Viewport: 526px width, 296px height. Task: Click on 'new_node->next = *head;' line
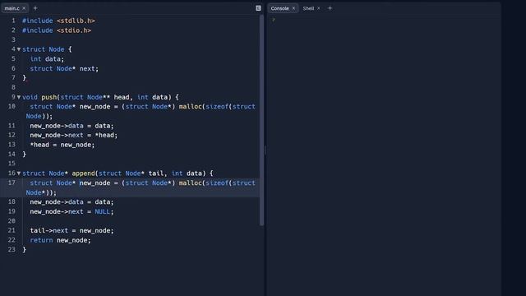pos(74,135)
